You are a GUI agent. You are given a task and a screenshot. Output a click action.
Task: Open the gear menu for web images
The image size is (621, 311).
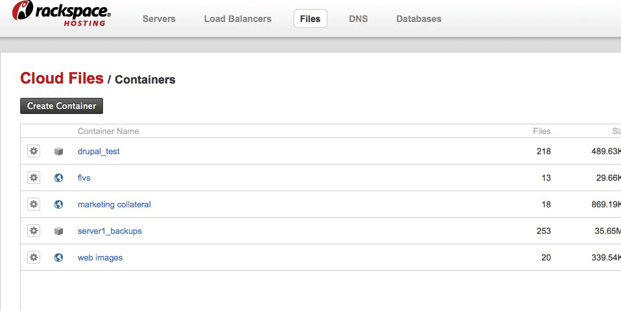coord(34,257)
